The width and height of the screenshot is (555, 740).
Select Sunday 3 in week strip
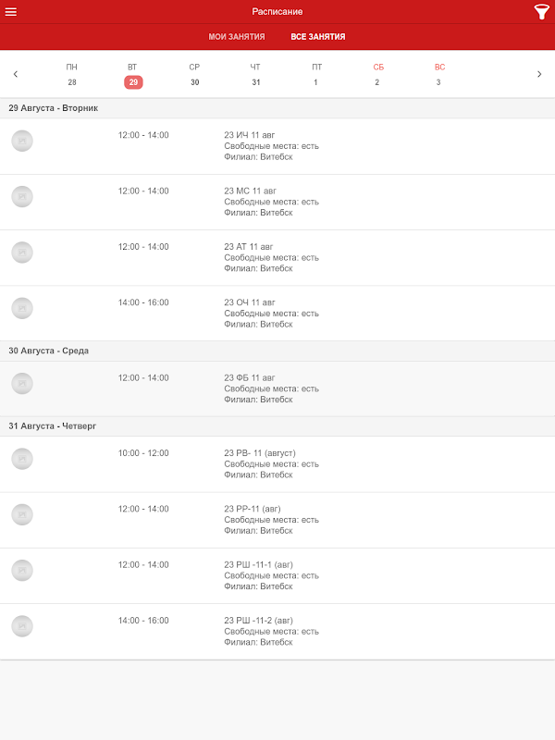[x=439, y=75]
